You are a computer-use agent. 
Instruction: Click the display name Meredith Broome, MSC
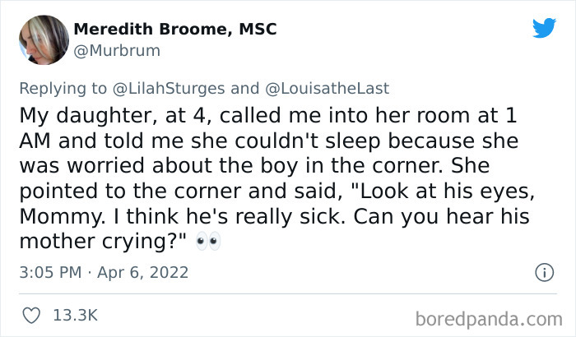[174, 30]
